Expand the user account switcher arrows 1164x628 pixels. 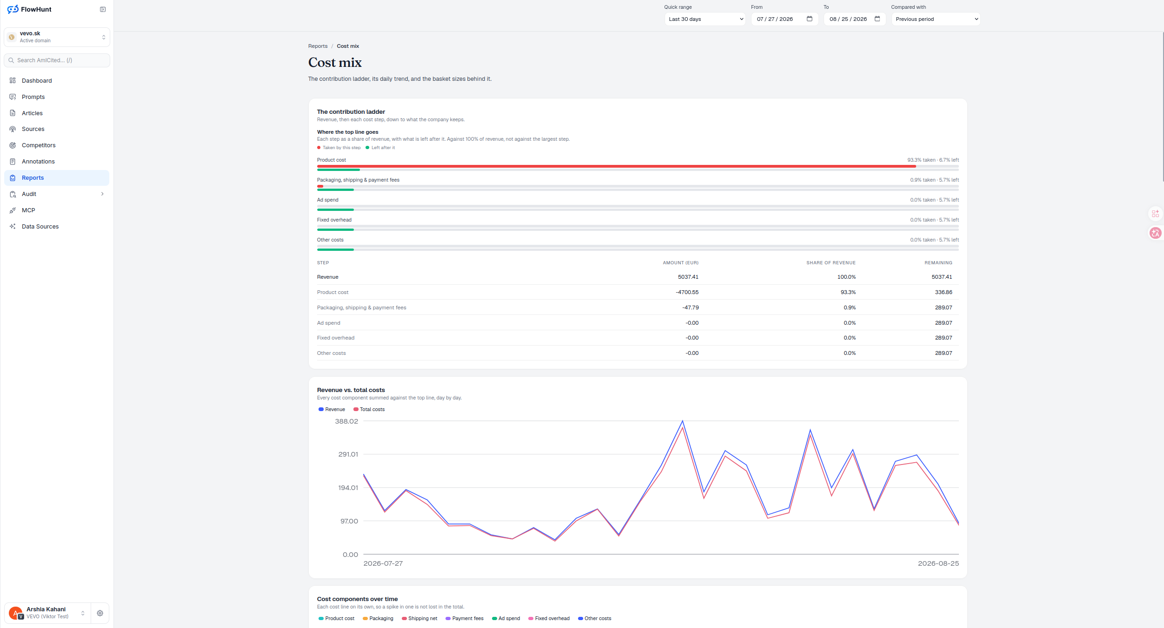(x=83, y=613)
